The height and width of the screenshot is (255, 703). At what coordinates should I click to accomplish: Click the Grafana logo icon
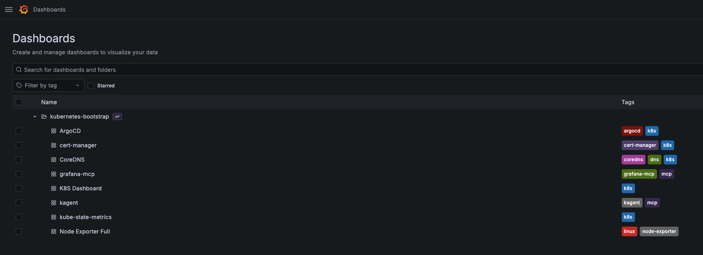coord(24,10)
